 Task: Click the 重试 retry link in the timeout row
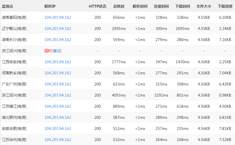pyautogui.click(x=57, y=51)
